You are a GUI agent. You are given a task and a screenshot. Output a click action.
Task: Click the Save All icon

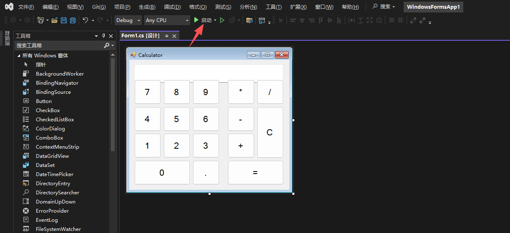73,20
